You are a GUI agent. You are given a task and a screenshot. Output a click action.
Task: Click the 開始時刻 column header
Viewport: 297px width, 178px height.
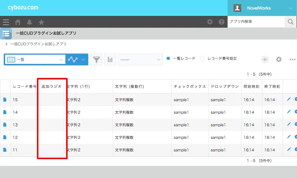pyautogui.click(x=251, y=86)
